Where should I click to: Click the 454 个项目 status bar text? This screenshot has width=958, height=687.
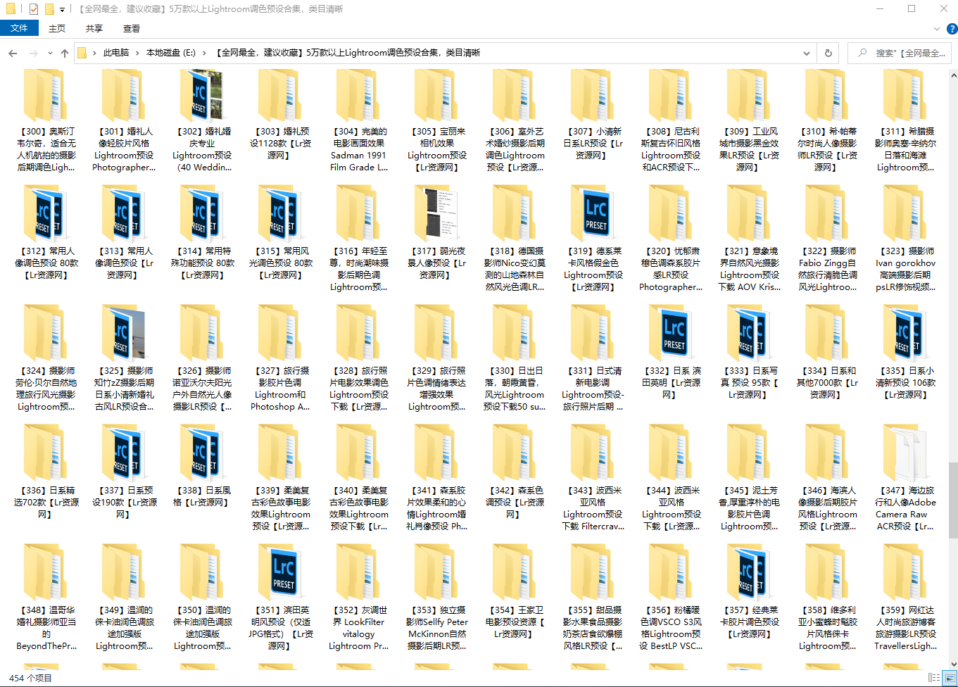click(30, 678)
